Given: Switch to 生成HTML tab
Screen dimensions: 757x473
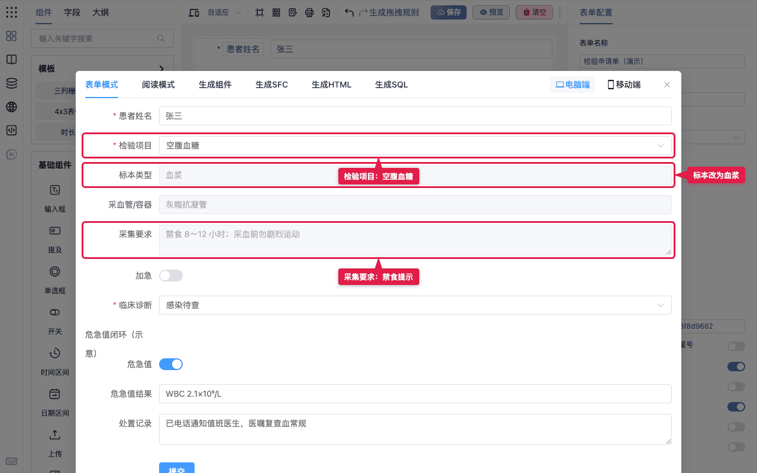Looking at the screenshot, I should pyautogui.click(x=332, y=85).
